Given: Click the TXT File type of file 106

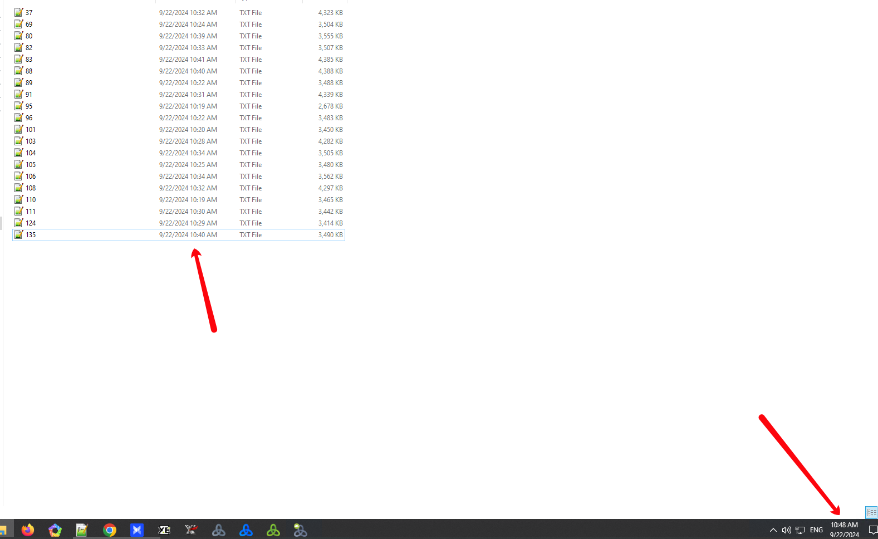Looking at the screenshot, I should click(251, 177).
